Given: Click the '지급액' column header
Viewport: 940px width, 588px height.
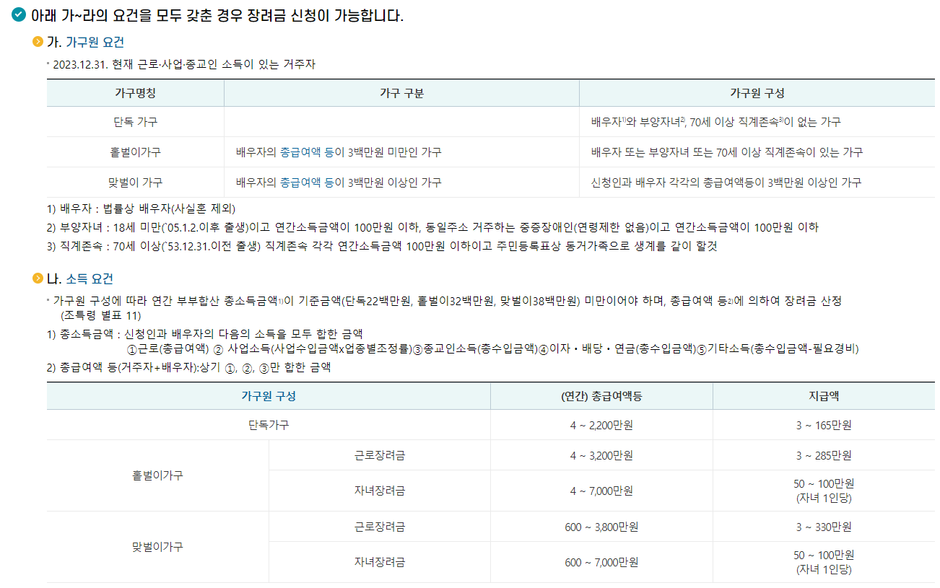Looking at the screenshot, I should coord(824,396).
